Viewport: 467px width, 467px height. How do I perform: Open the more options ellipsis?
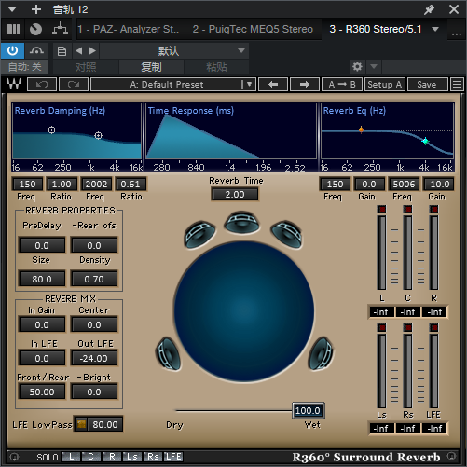(x=456, y=34)
